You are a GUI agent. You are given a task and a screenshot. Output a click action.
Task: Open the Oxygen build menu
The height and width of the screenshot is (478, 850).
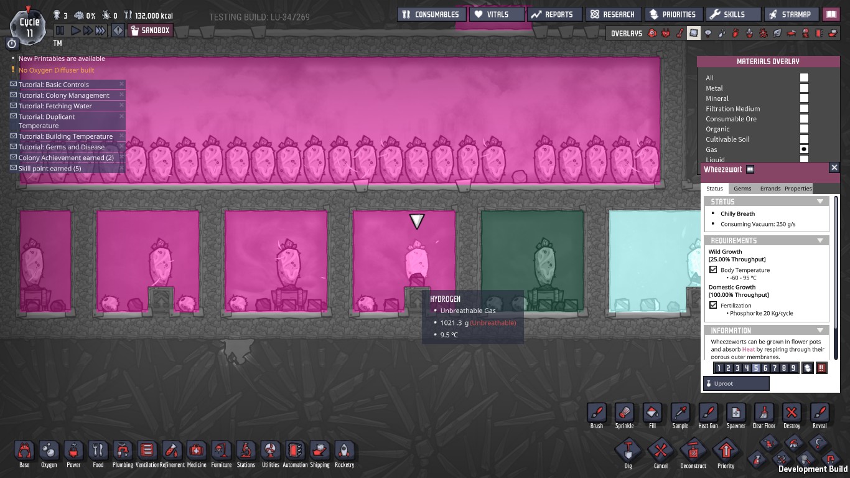[x=49, y=451]
